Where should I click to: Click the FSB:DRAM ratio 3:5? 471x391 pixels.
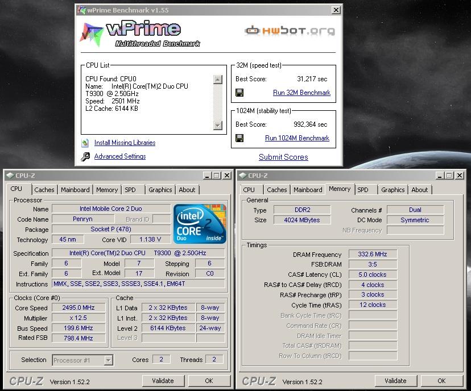click(x=373, y=264)
